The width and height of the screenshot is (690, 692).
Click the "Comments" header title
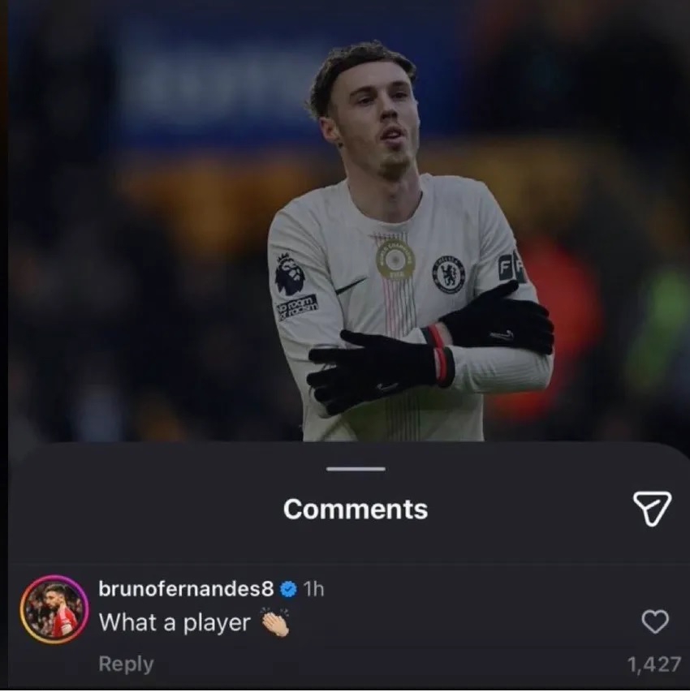click(x=356, y=509)
